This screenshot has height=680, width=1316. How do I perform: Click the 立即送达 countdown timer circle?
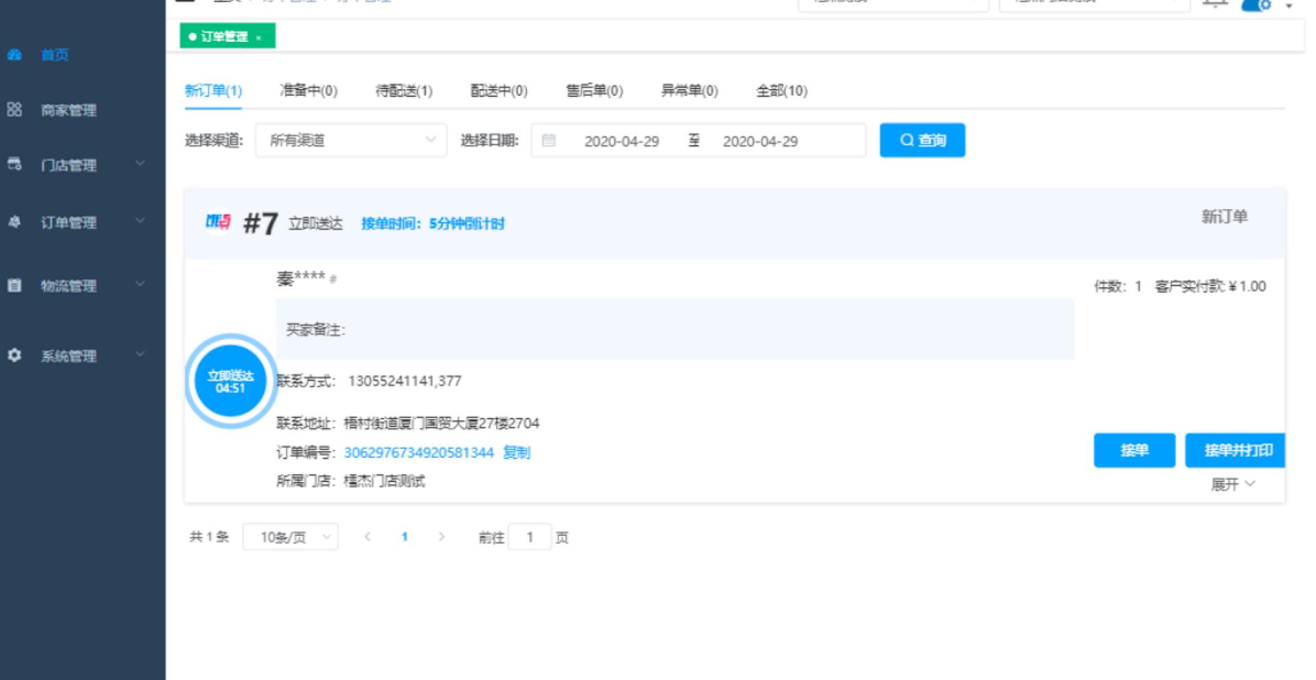coord(231,381)
